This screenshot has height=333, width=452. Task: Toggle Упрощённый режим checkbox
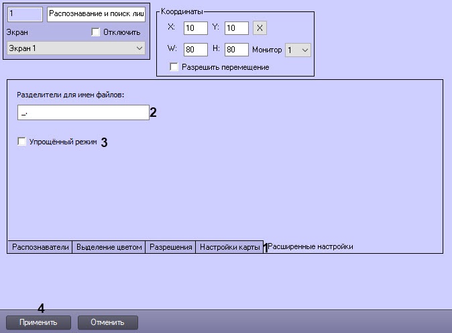[x=21, y=142]
